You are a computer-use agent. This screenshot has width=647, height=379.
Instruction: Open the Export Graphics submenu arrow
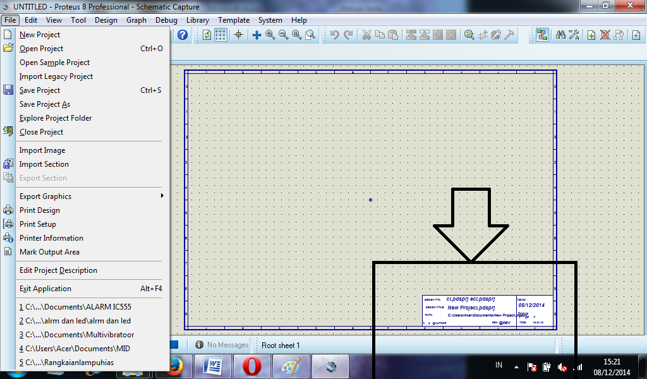[162, 195]
